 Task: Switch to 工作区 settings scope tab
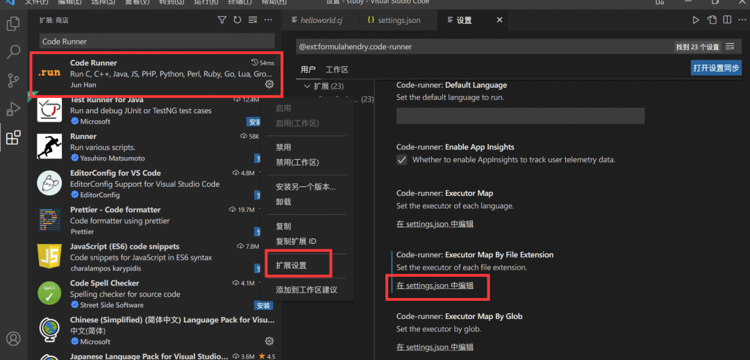[337, 69]
